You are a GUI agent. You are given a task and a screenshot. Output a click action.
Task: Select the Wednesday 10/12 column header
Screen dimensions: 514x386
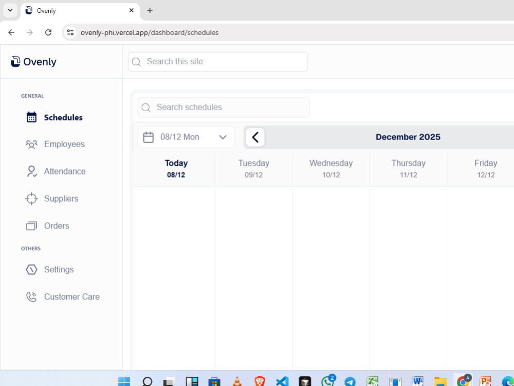(331, 169)
